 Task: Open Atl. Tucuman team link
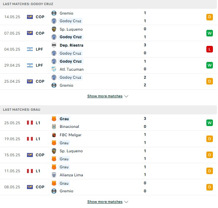point(71,69)
